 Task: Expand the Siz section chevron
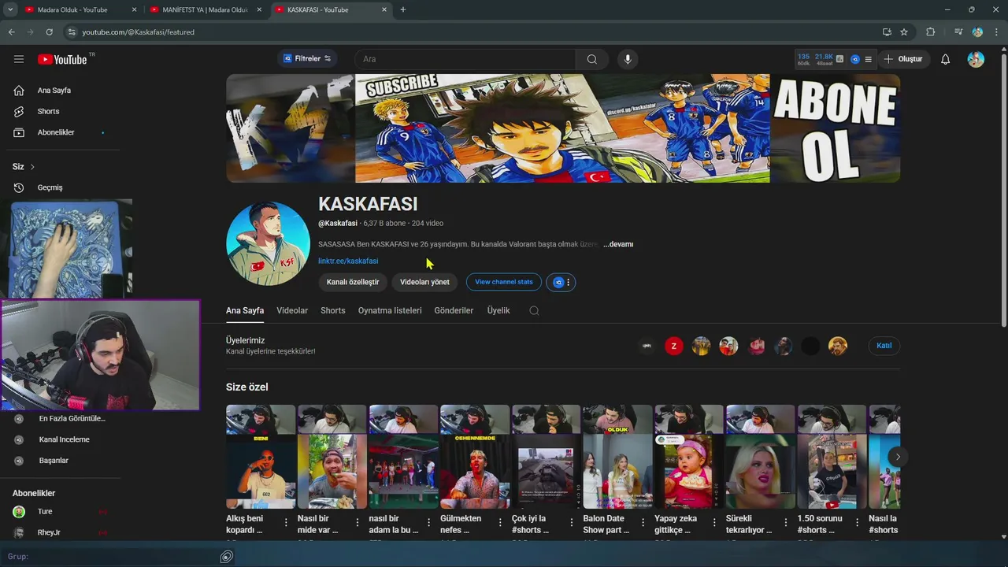[x=32, y=167]
